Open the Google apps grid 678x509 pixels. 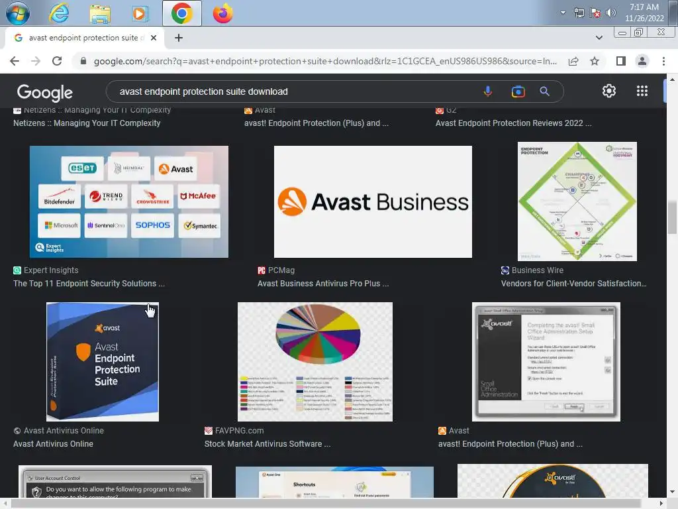coord(642,91)
